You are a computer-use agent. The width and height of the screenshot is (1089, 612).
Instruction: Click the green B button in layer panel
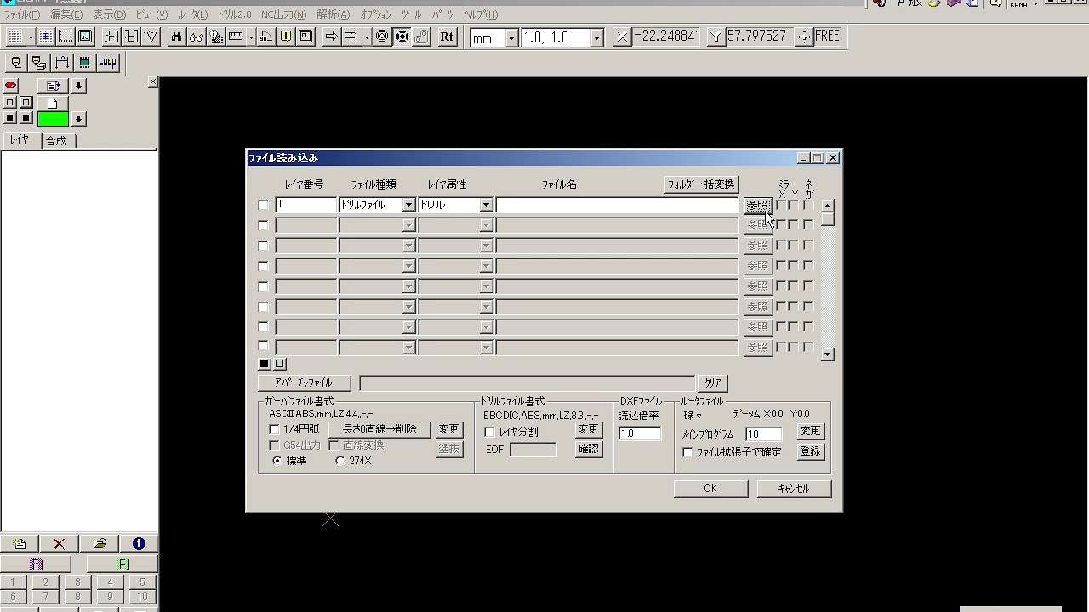[x=123, y=564]
